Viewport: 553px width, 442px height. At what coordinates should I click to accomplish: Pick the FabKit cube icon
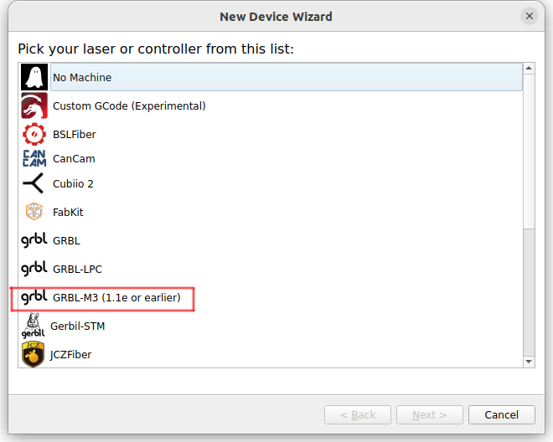(34, 212)
